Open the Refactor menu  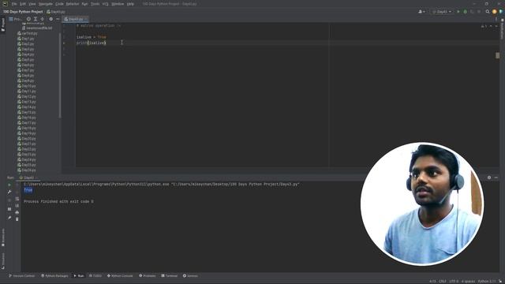click(73, 4)
